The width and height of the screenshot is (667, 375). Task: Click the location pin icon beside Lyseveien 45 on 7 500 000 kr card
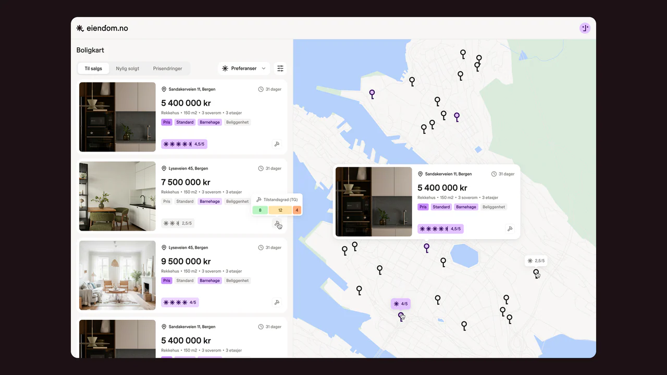coord(164,169)
